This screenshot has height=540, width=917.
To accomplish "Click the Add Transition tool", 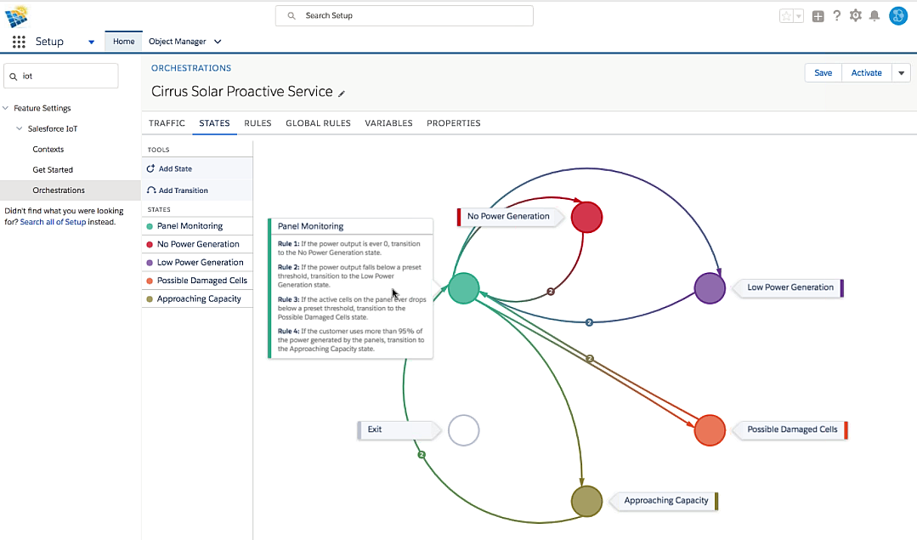I will [197, 190].
